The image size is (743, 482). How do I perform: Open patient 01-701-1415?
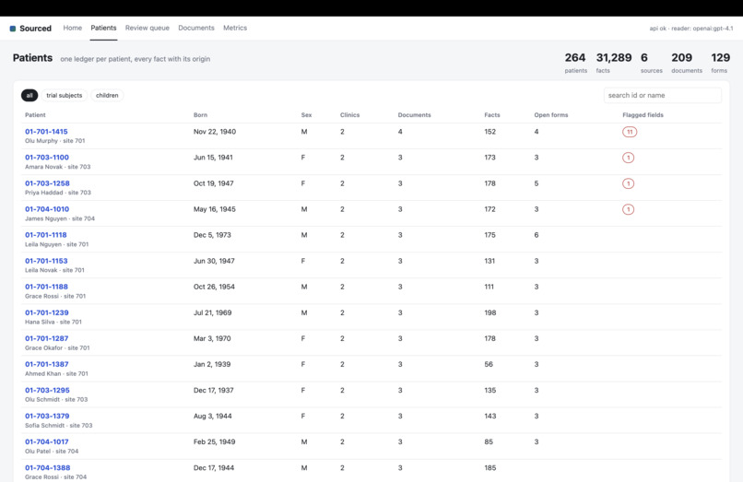coord(46,132)
